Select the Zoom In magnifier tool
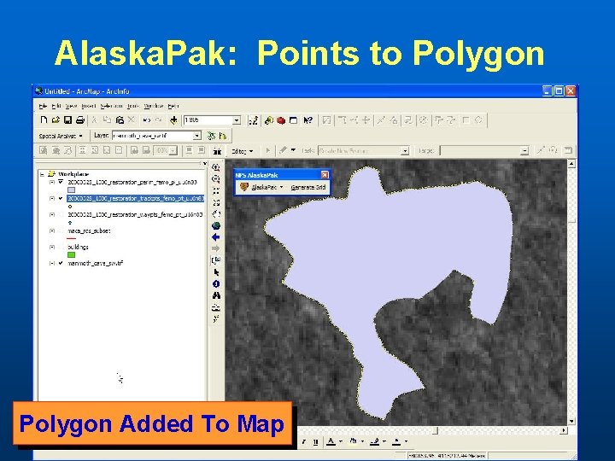 pos(216,167)
